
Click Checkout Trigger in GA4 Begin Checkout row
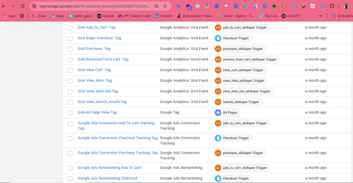(233, 38)
